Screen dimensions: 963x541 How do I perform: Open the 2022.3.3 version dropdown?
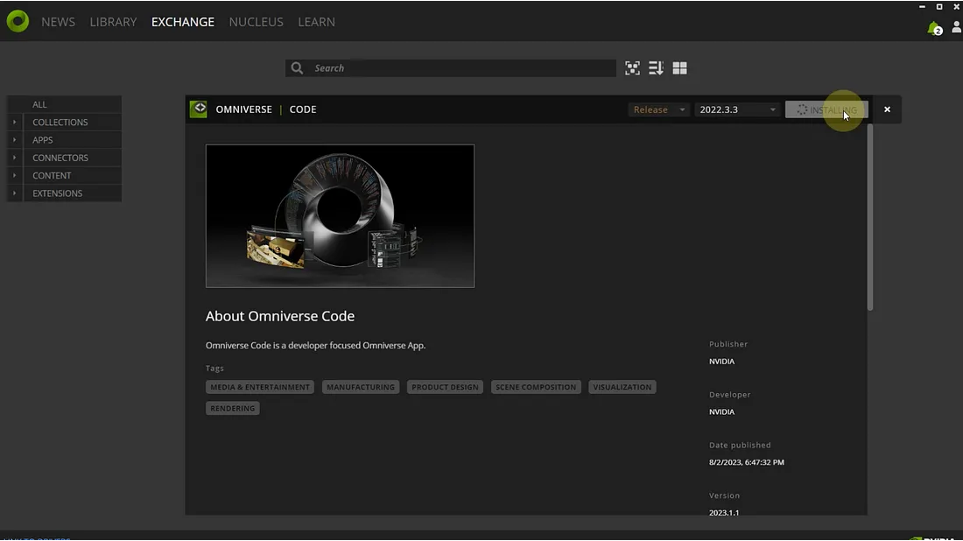tap(737, 109)
